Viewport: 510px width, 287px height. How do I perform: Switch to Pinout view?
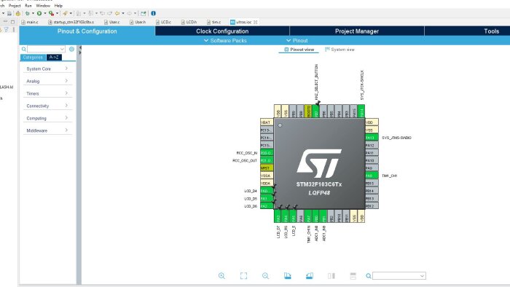pos(299,50)
